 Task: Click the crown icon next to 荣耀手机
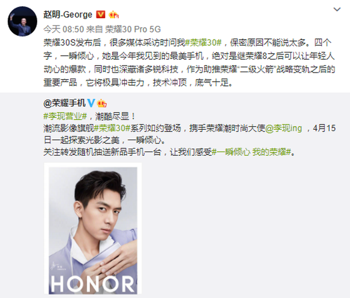coord(102,103)
